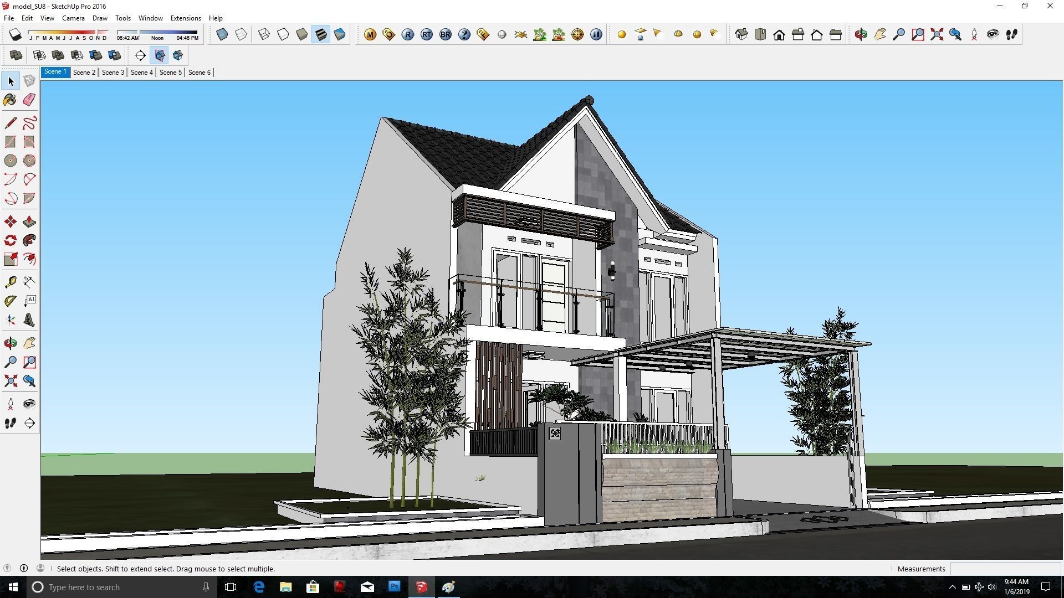Screen dimensions: 1064x598
Task: Click Windows search box
Action: coord(121,587)
